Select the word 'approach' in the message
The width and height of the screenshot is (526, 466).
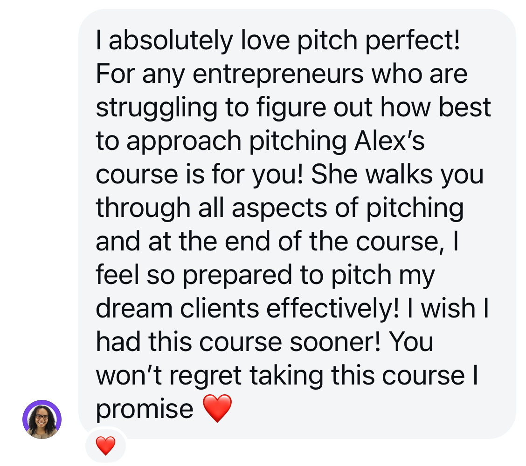point(184,142)
